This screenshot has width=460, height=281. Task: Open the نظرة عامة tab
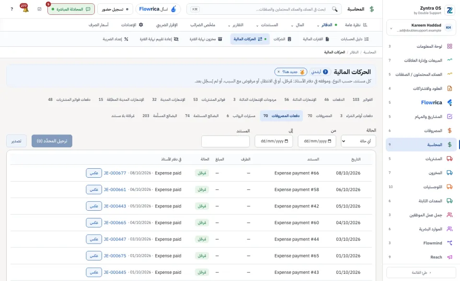tap(356, 25)
